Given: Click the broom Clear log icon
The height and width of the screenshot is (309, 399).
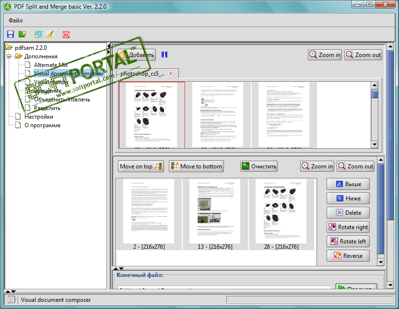Looking at the screenshot, I should click(x=50, y=34).
